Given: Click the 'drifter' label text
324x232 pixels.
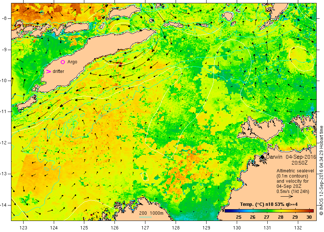Looking at the screenshot, I should click(x=59, y=71).
